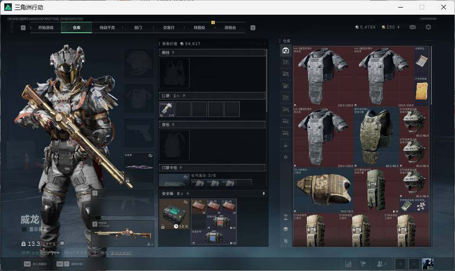Screen dimensions: 455x271
Task: Select the orange-screen case in safe box
Action: [x=221, y=222]
